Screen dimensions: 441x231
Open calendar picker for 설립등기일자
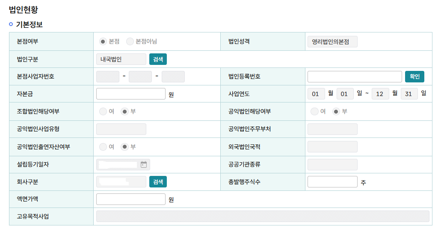pyautogui.click(x=144, y=164)
